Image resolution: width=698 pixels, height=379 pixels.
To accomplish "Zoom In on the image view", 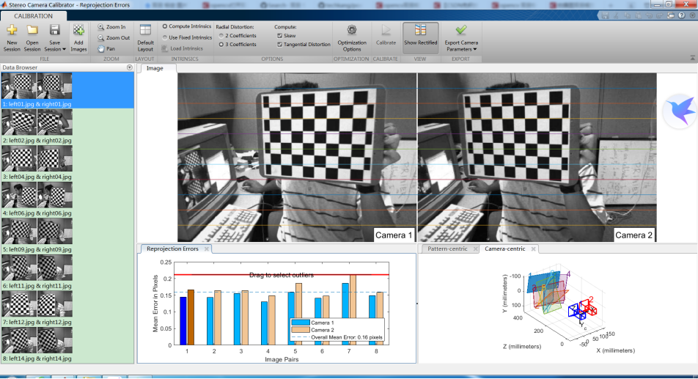I will (x=111, y=26).
